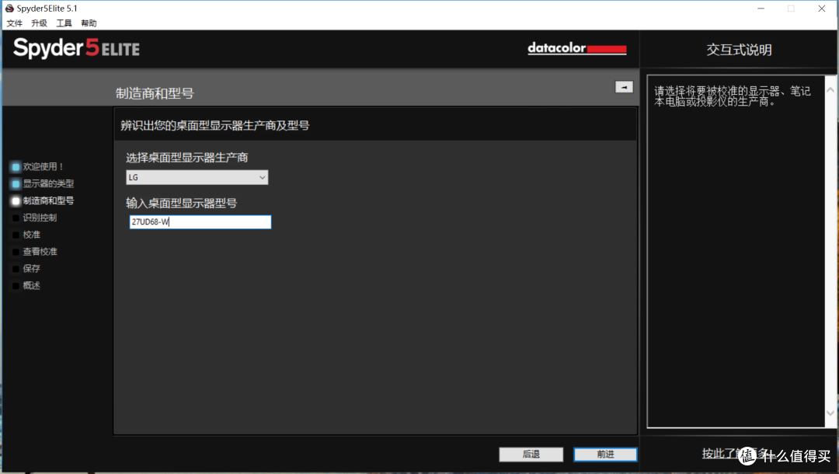Click the 按此了解更多 link
This screenshot has height=474, width=839.
(736, 454)
